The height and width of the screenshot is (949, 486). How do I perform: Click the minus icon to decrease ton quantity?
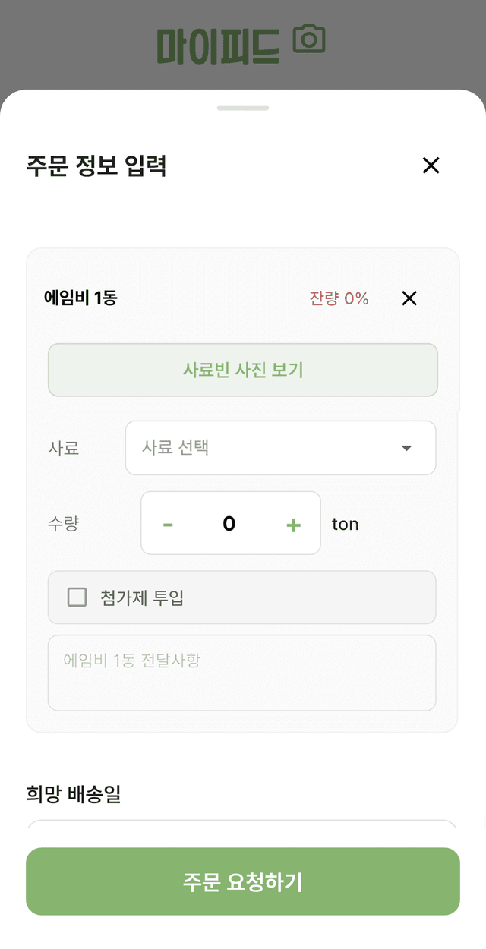pyautogui.click(x=168, y=523)
